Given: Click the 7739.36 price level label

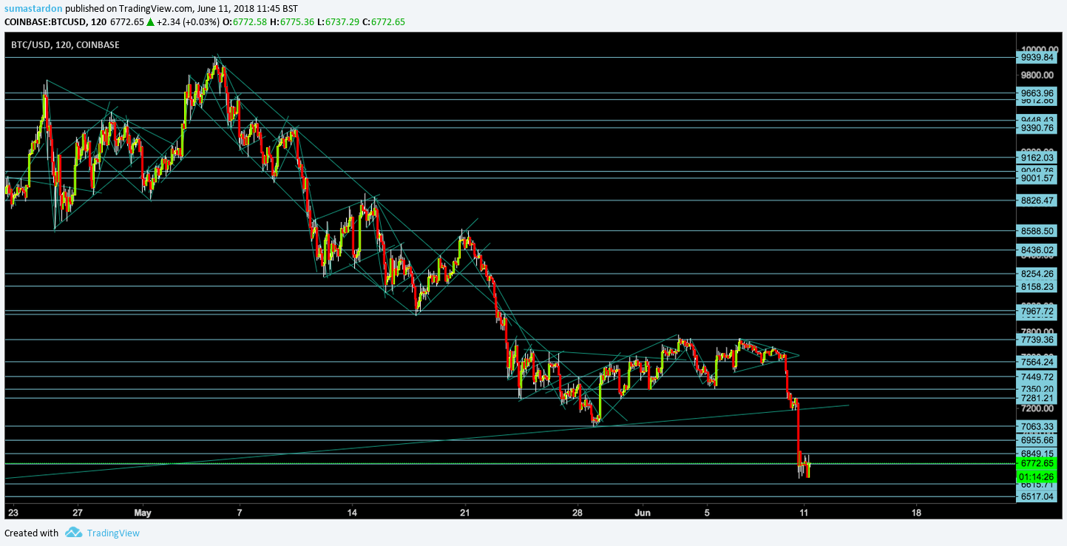Looking at the screenshot, I should pos(1037,340).
